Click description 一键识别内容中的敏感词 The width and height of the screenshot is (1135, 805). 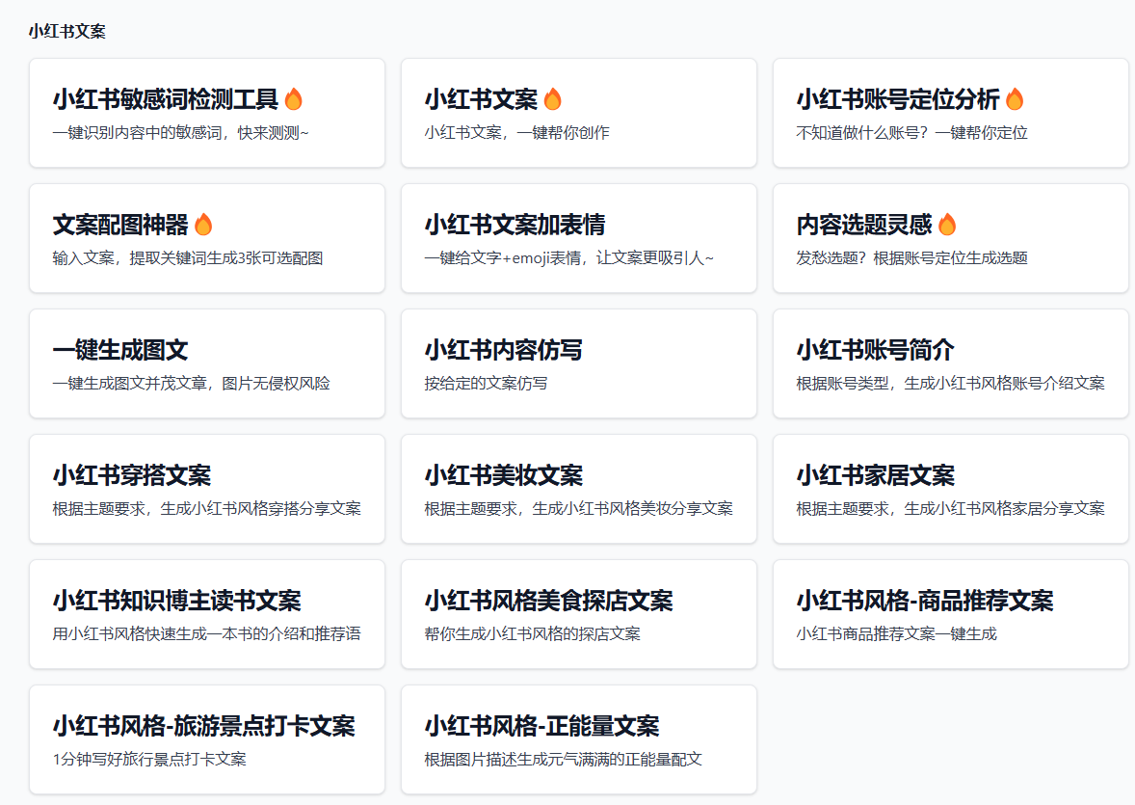[x=180, y=133]
